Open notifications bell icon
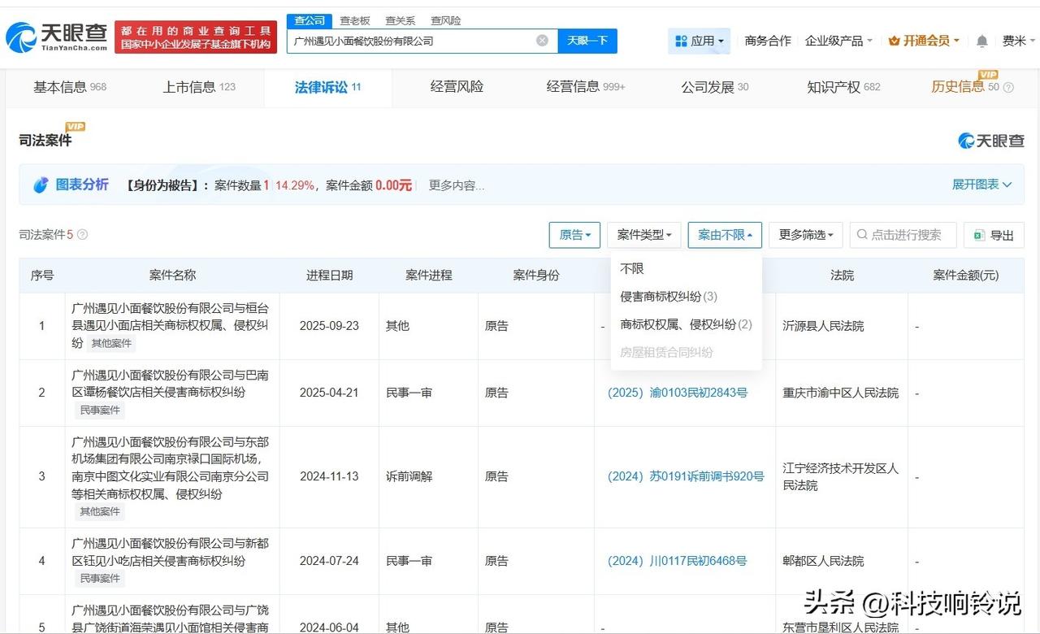1040x634 pixels. (x=982, y=41)
